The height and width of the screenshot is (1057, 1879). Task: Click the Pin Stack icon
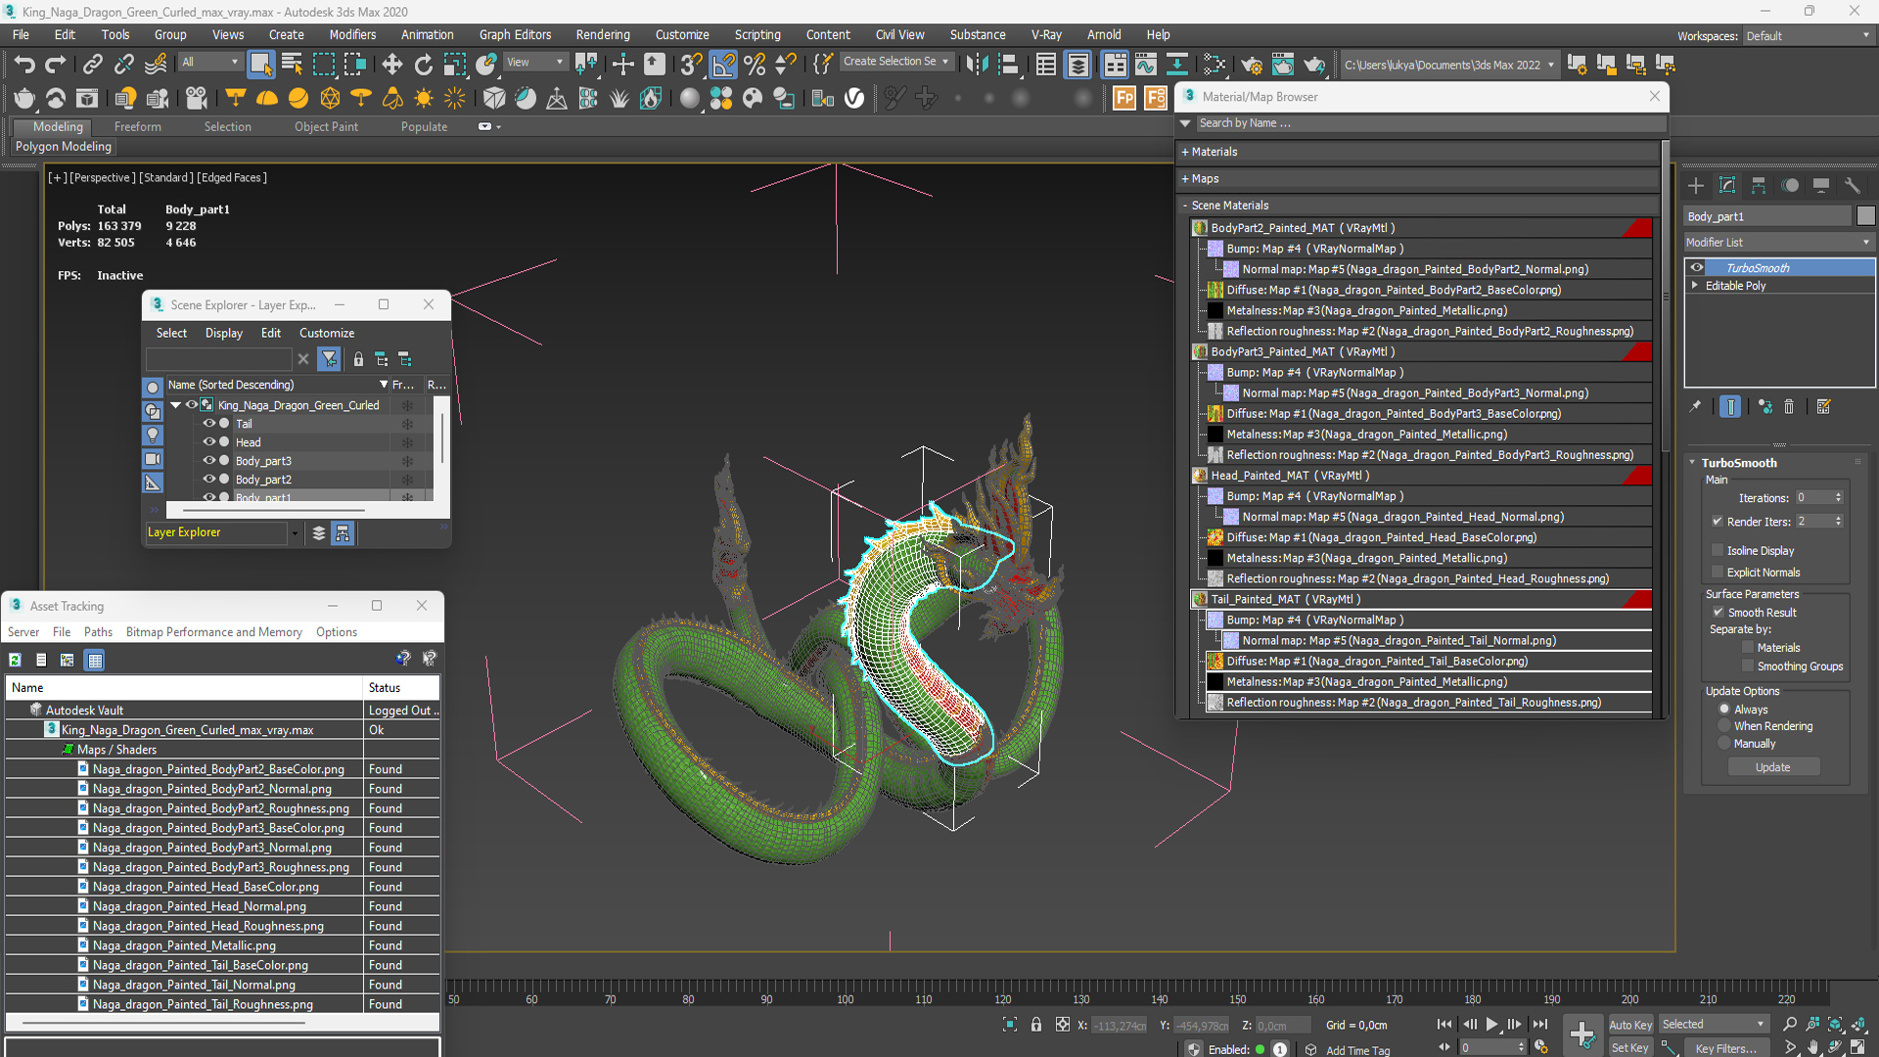click(1696, 407)
